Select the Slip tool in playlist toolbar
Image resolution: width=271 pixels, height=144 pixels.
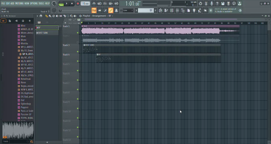(x=61, y=16)
